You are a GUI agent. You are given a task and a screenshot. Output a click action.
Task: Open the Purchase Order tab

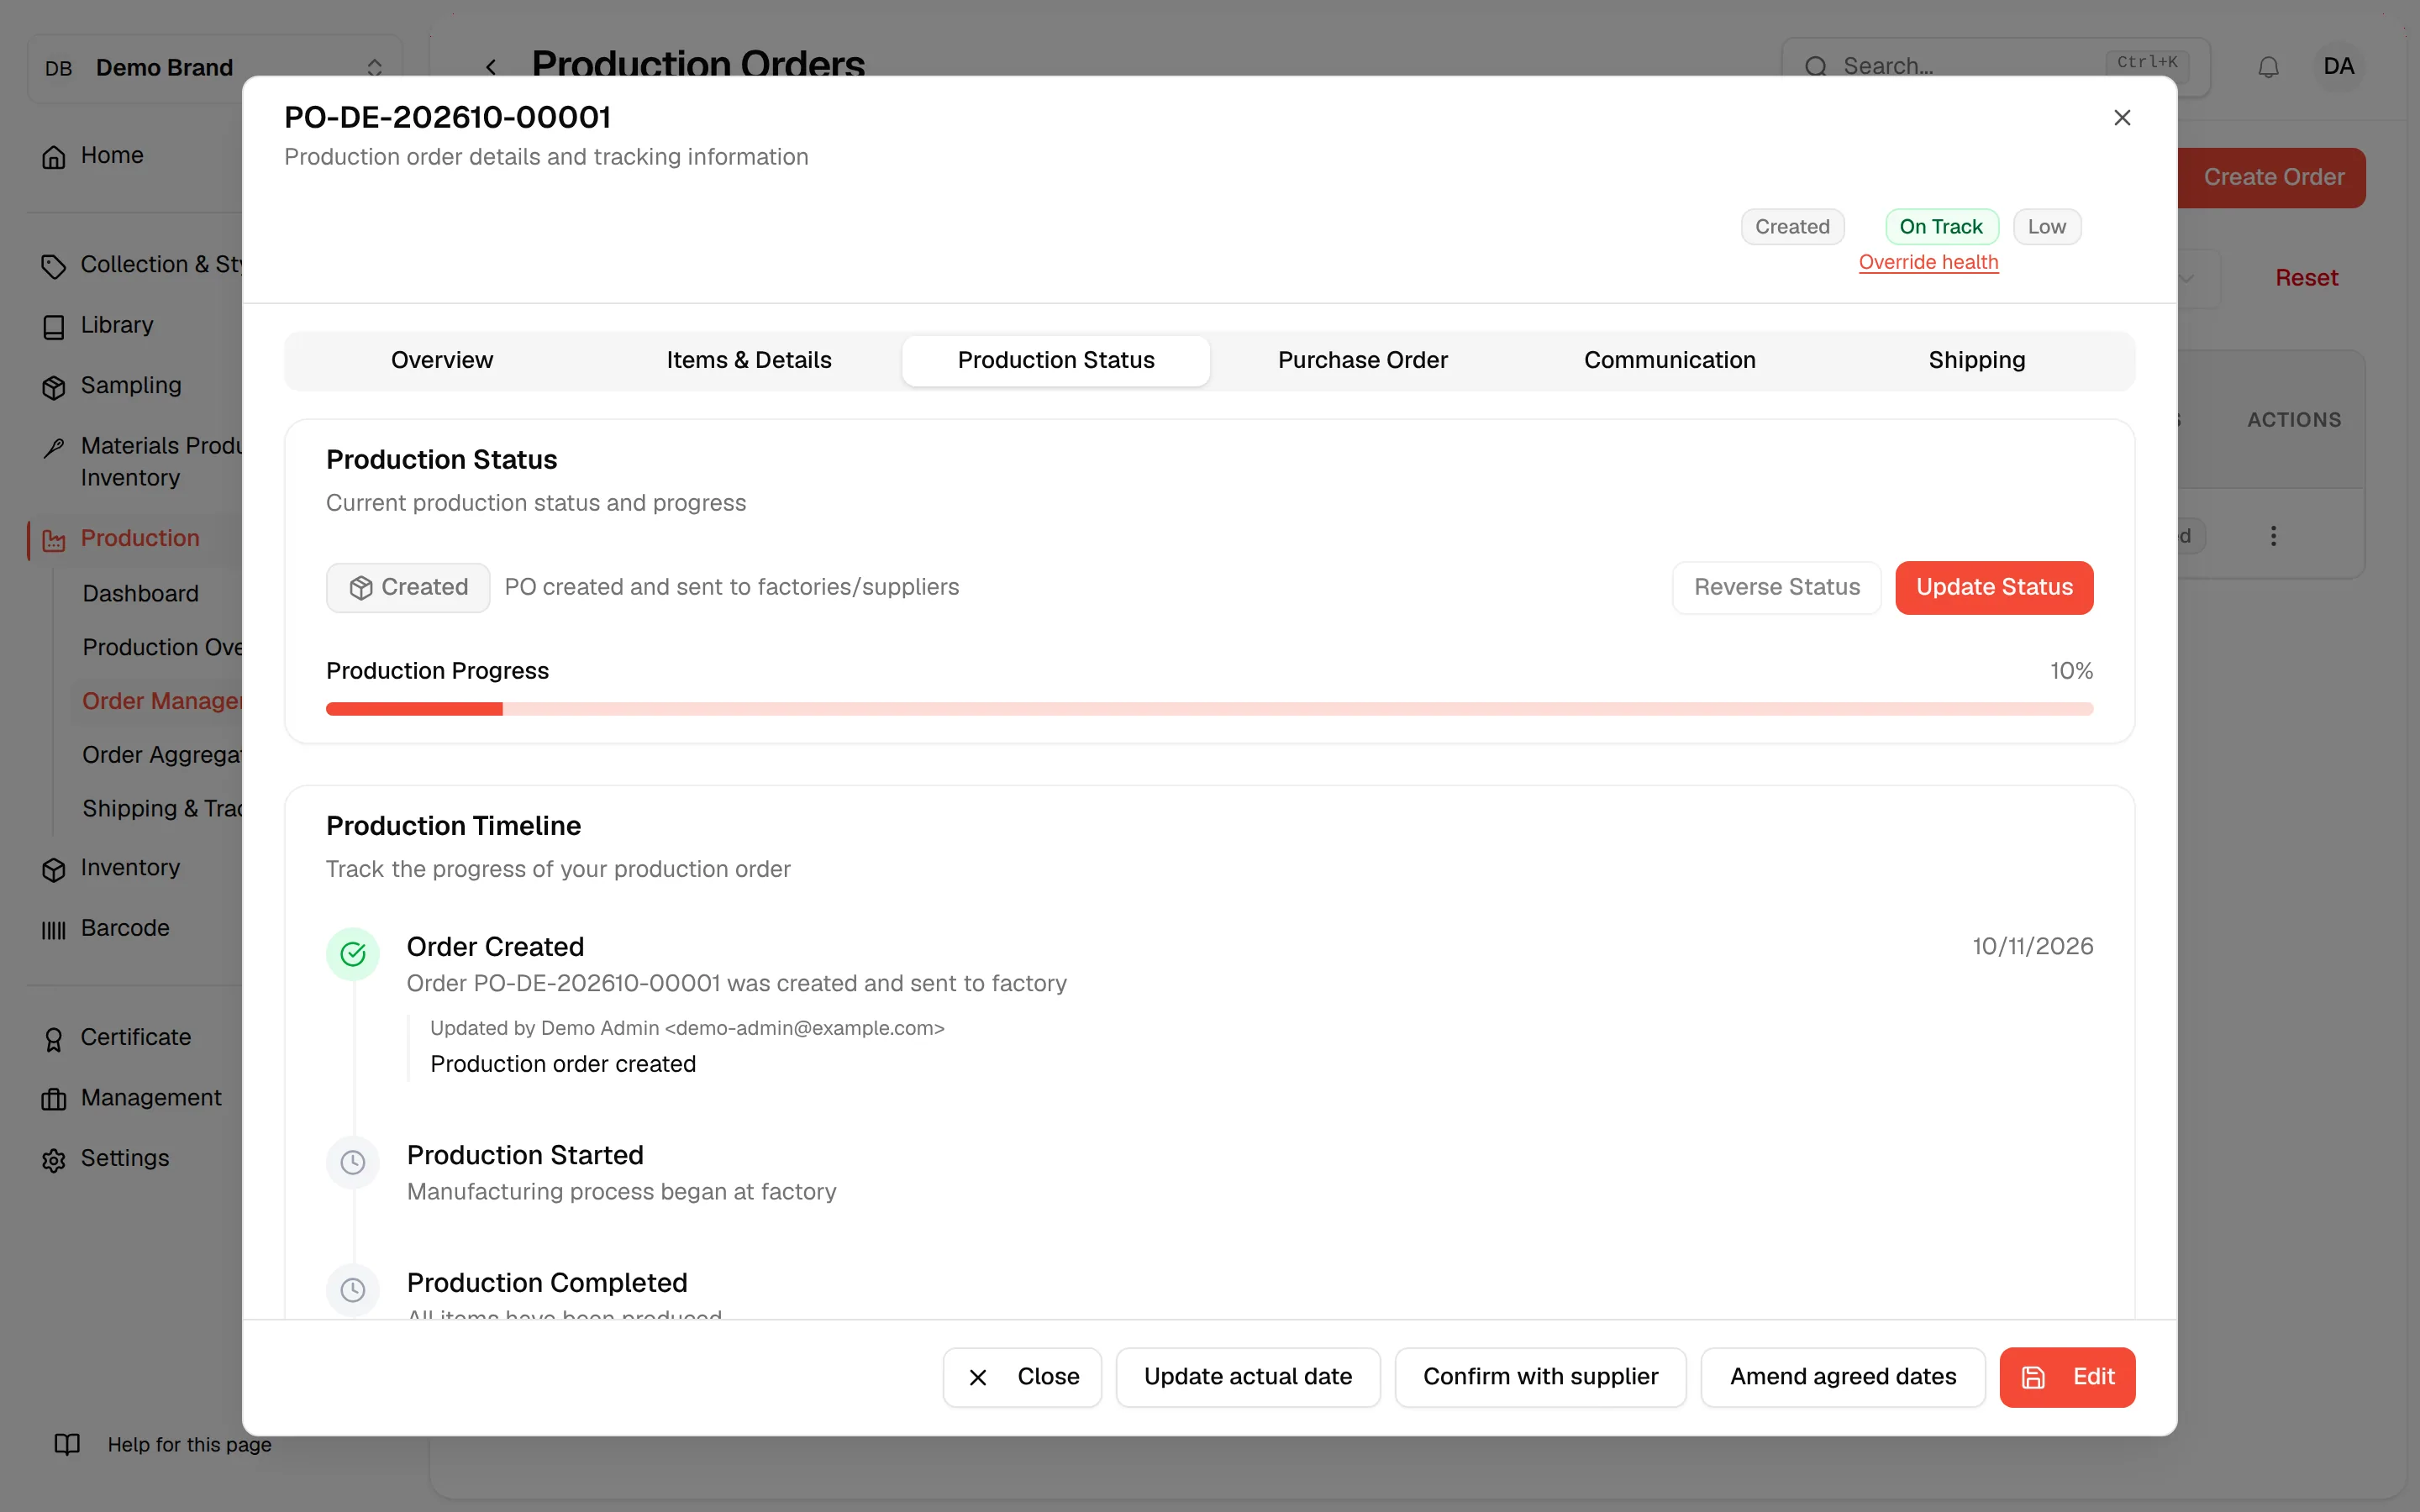(1363, 360)
